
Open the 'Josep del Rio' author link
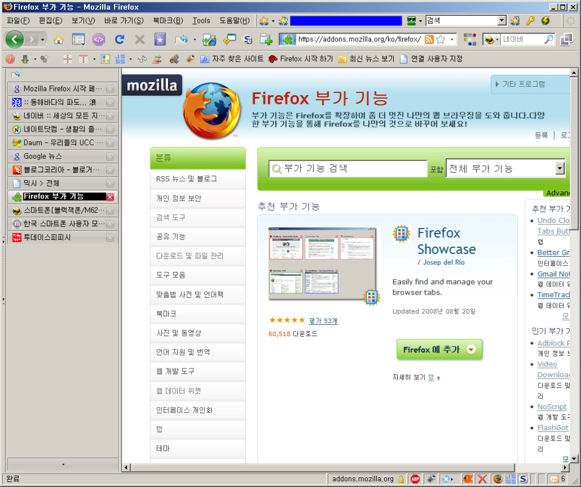[x=444, y=262]
